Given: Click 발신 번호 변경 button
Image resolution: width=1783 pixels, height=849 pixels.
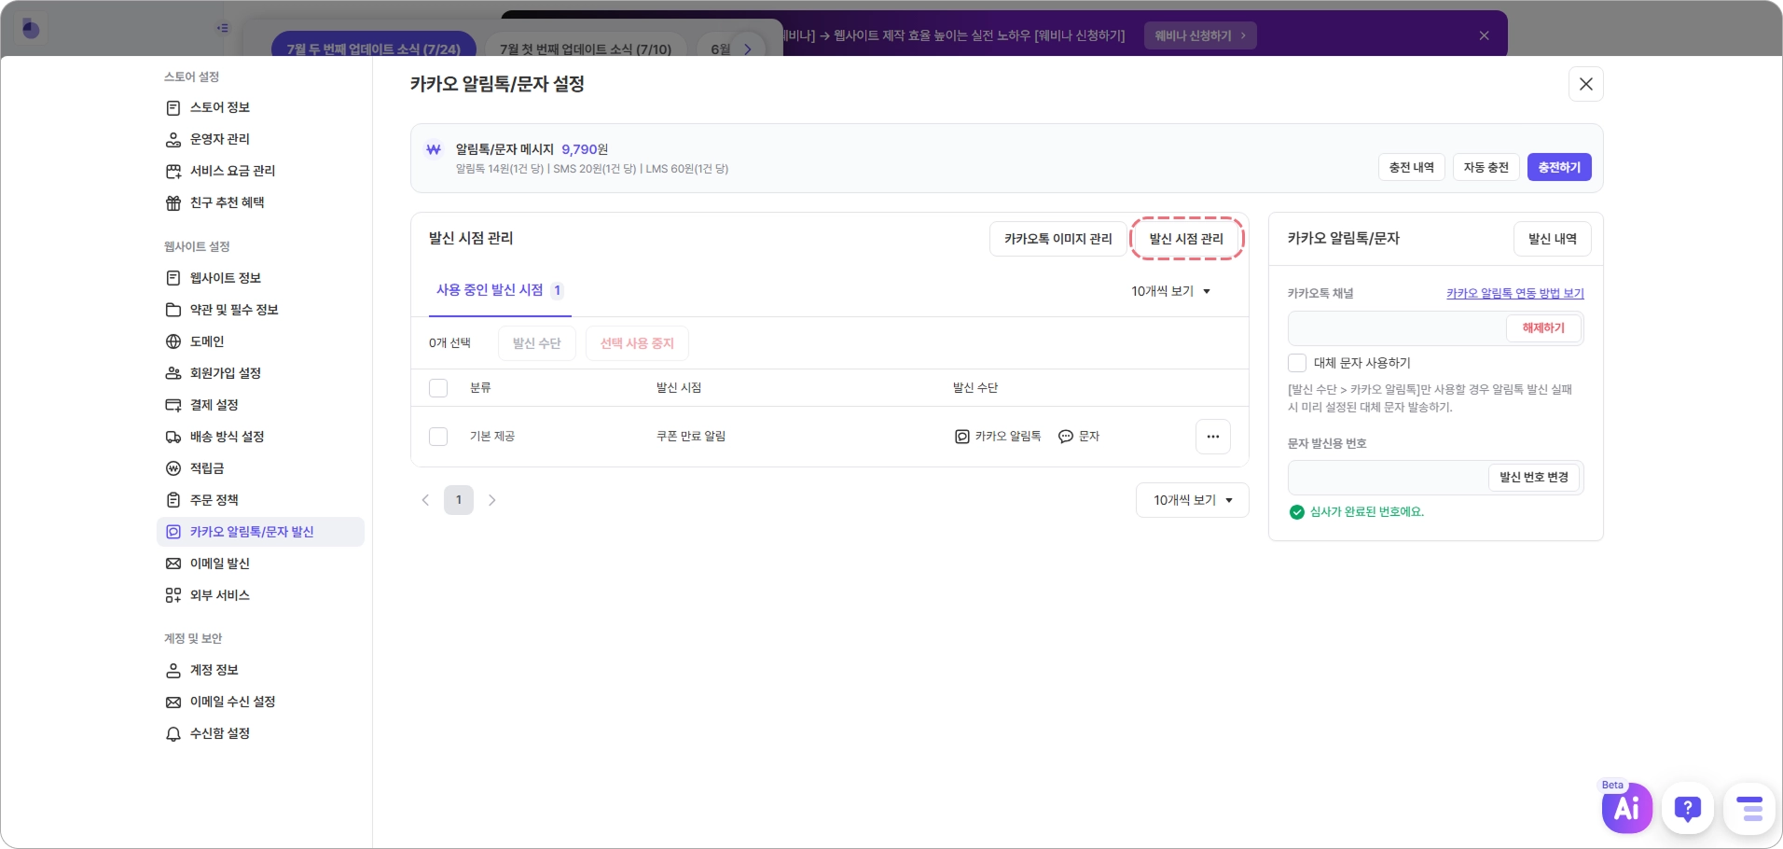Looking at the screenshot, I should pos(1534,478).
